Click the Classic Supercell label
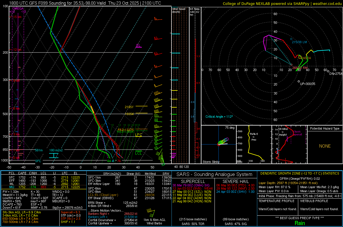Image resolution: width=343 pixels, height=227 pixels. (297, 133)
